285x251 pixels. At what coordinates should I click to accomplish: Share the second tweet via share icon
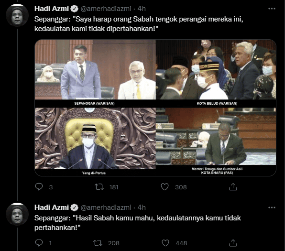point(233,243)
